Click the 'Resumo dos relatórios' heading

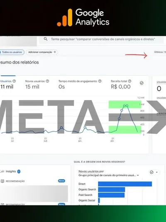pos(20,62)
